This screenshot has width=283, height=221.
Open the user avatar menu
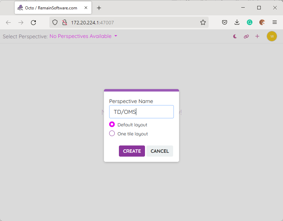click(x=272, y=36)
